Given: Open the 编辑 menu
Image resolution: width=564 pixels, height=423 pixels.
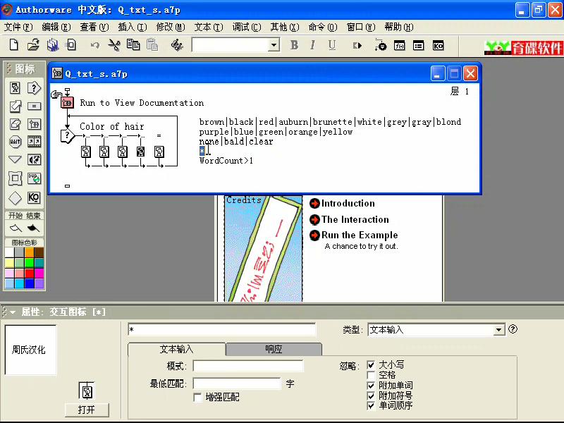Looking at the screenshot, I should click(x=56, y=27).
